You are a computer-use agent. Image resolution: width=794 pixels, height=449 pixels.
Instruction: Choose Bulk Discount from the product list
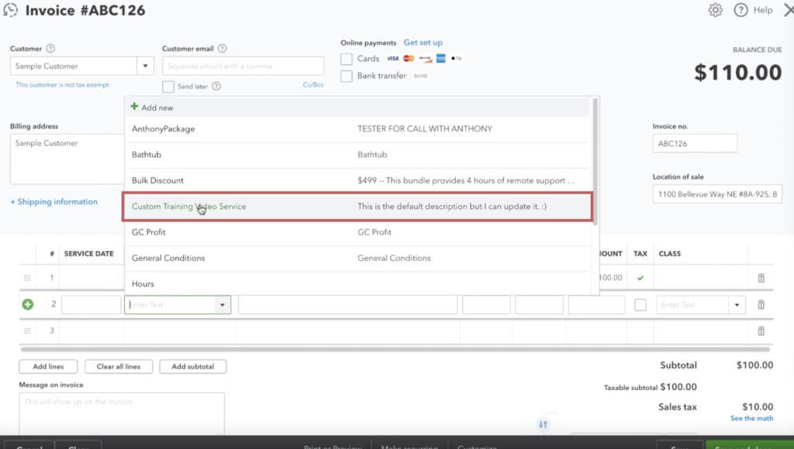click(157, 180)
